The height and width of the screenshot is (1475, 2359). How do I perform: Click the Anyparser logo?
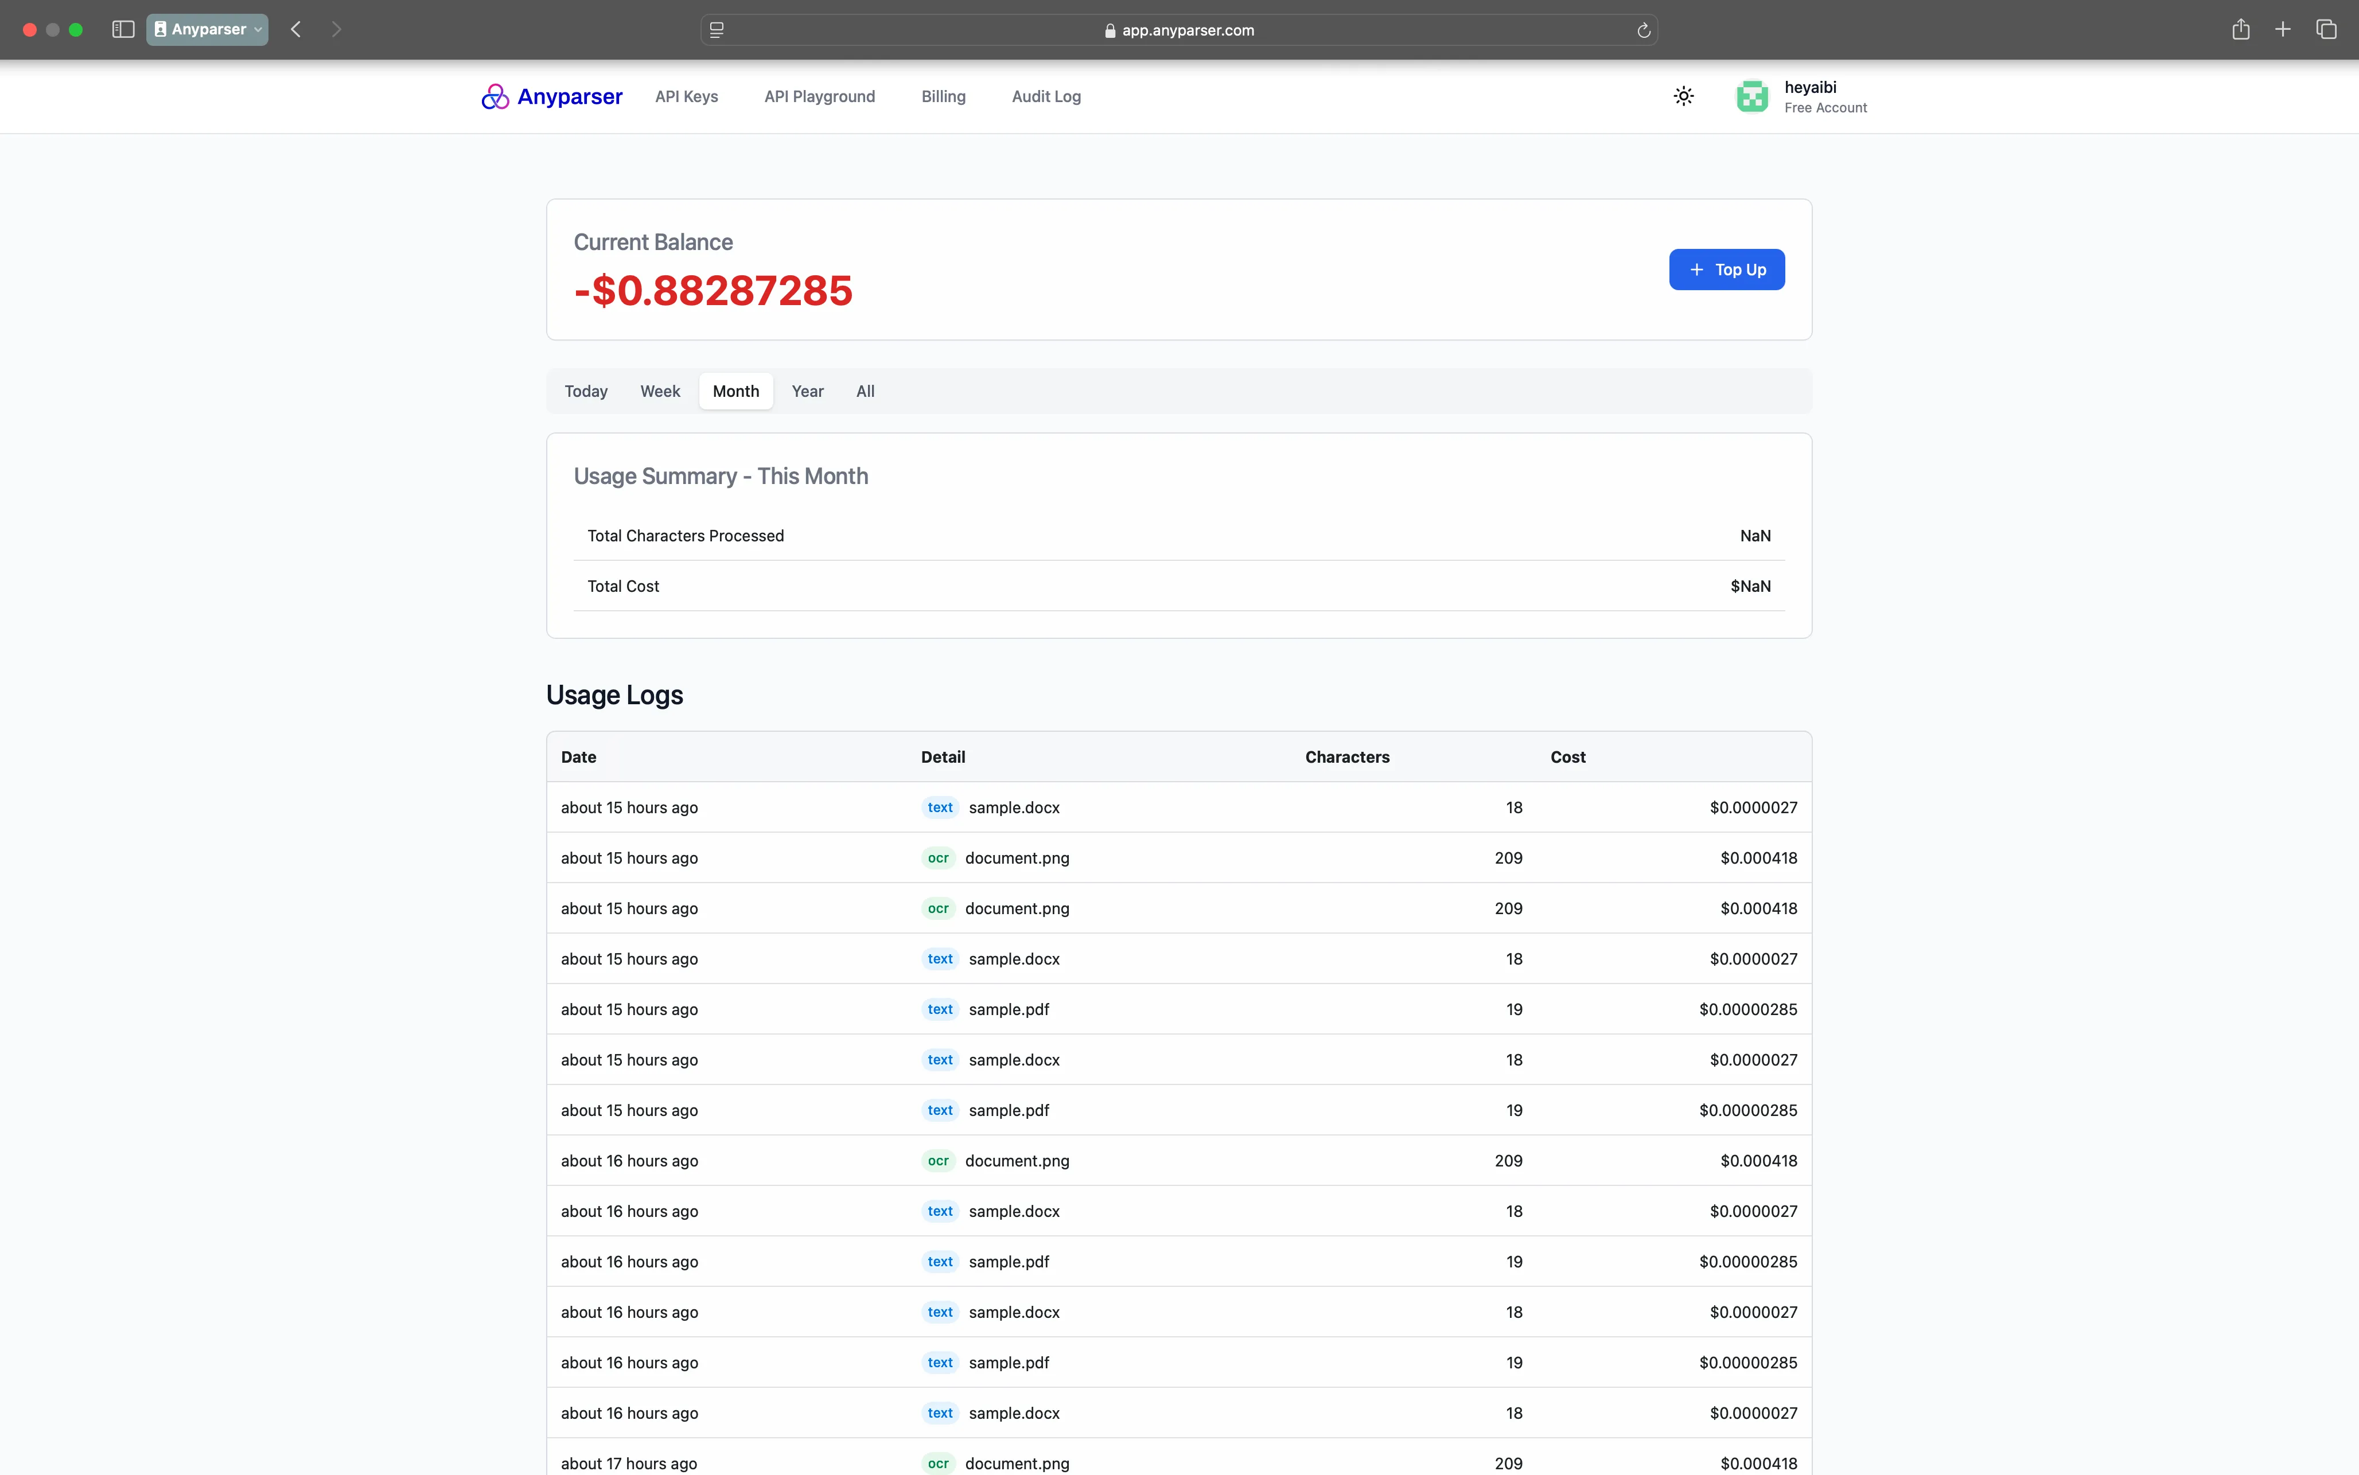click(x=550, y=96)
